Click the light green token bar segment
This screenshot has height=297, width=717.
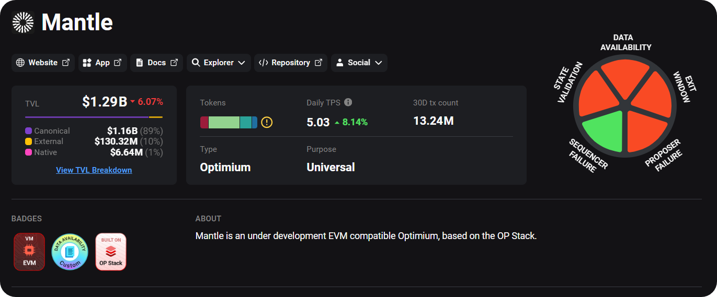[x=224, y=123]
